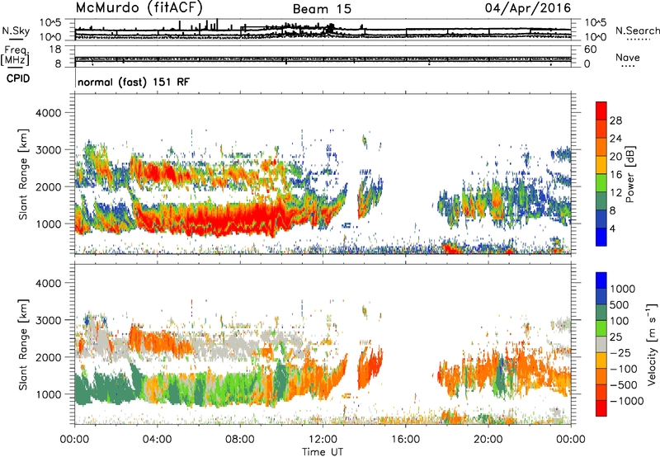Click the "12" tick on the power colorbar
The width and height of the screenshot is (660, 457).
[615, 193]
